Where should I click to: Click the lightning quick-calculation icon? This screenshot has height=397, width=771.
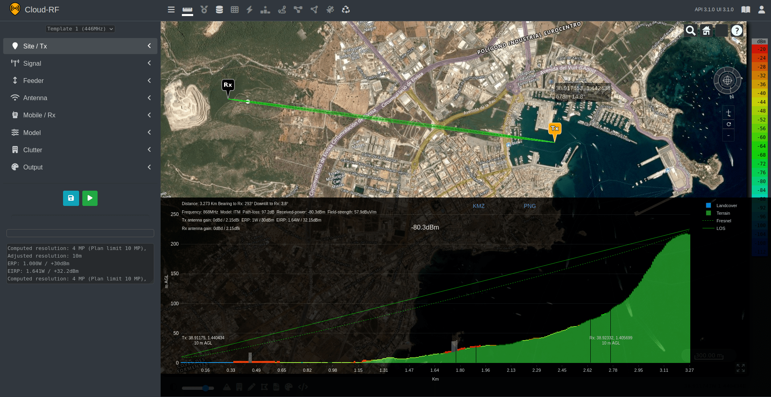tap(249, 10)
